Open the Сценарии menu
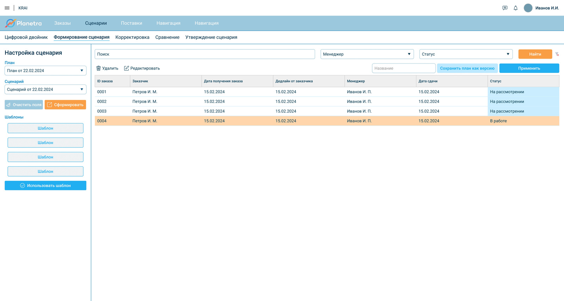This screenshot has width=564, height=301. (96, 23)
